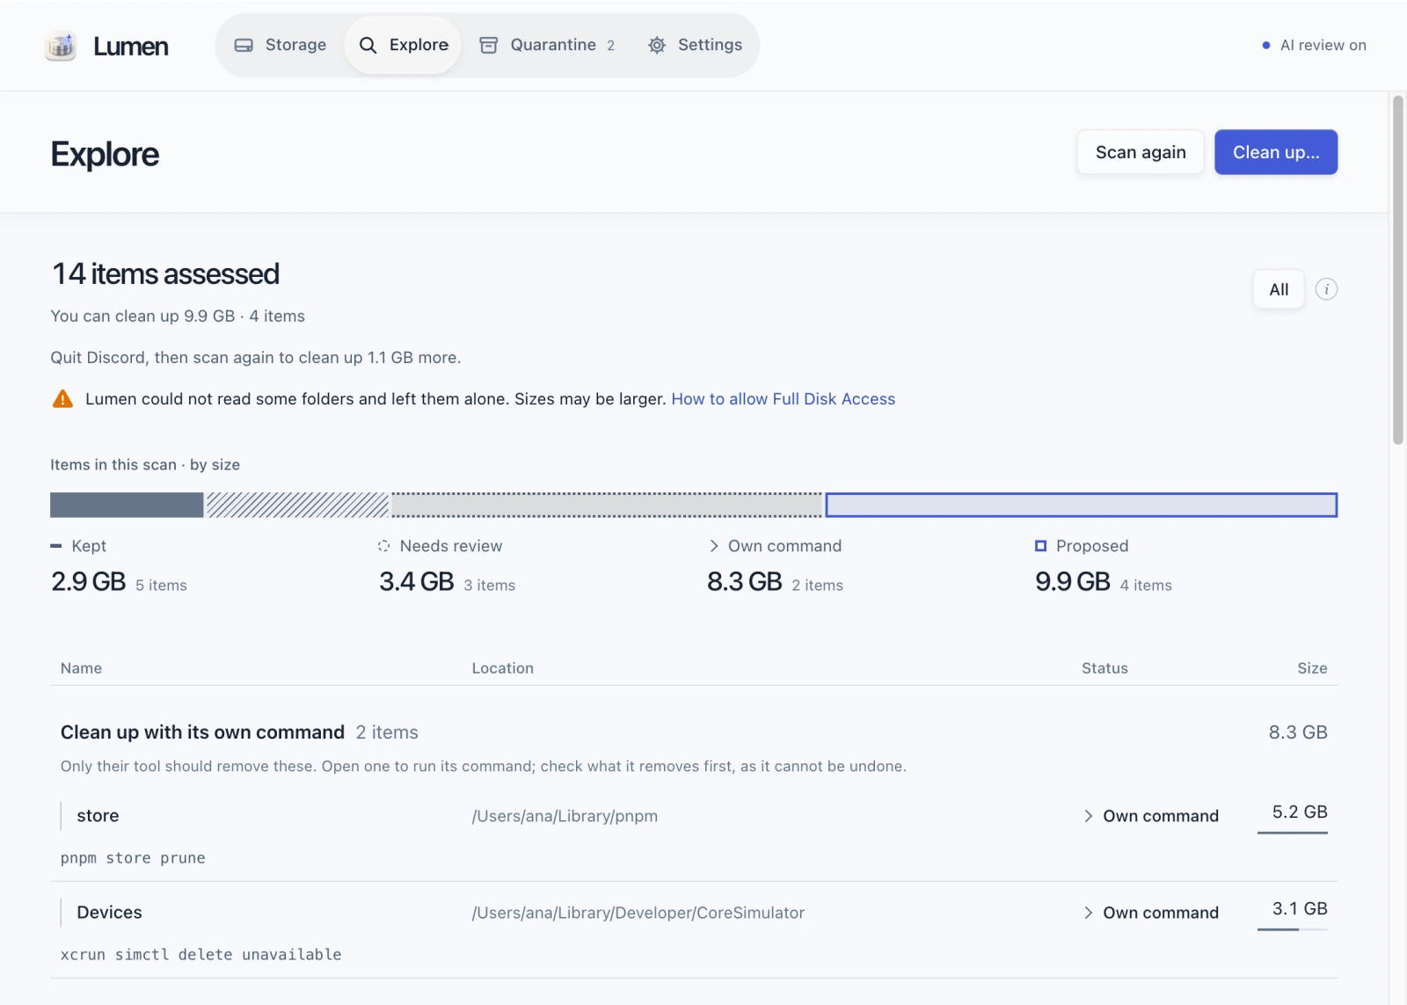The width and height of the screenshot is (1407, 1005).
Task: Click the Scan again button
Action: pos(1141,152)
